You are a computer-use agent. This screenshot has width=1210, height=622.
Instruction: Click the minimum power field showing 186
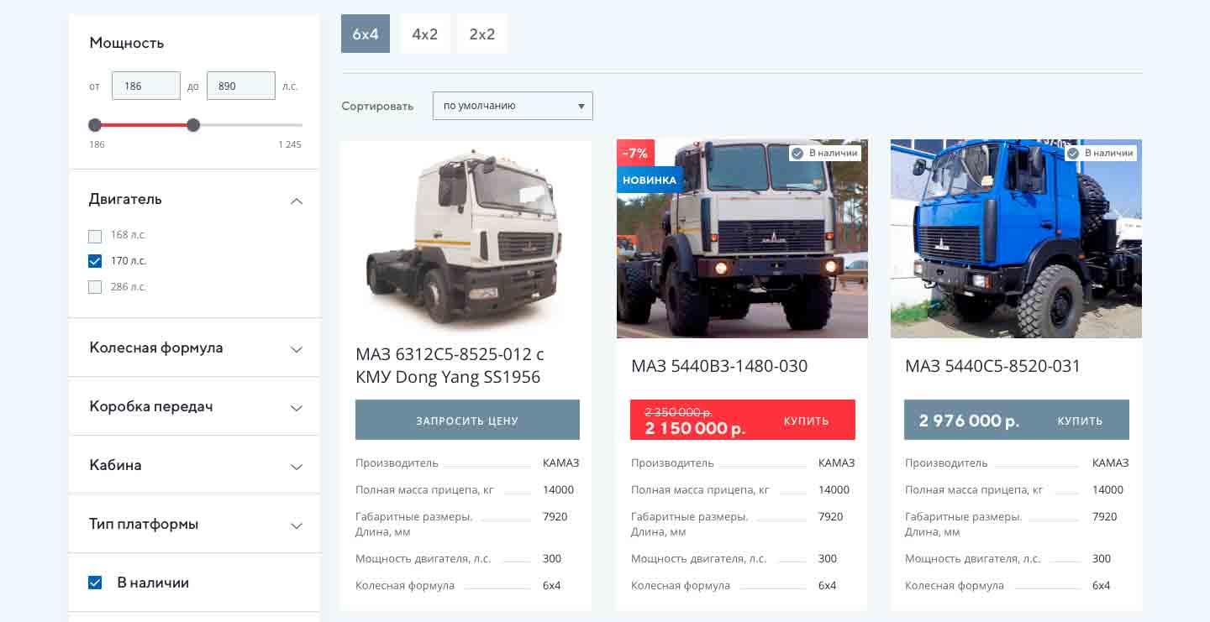click(x=146, y=86)
